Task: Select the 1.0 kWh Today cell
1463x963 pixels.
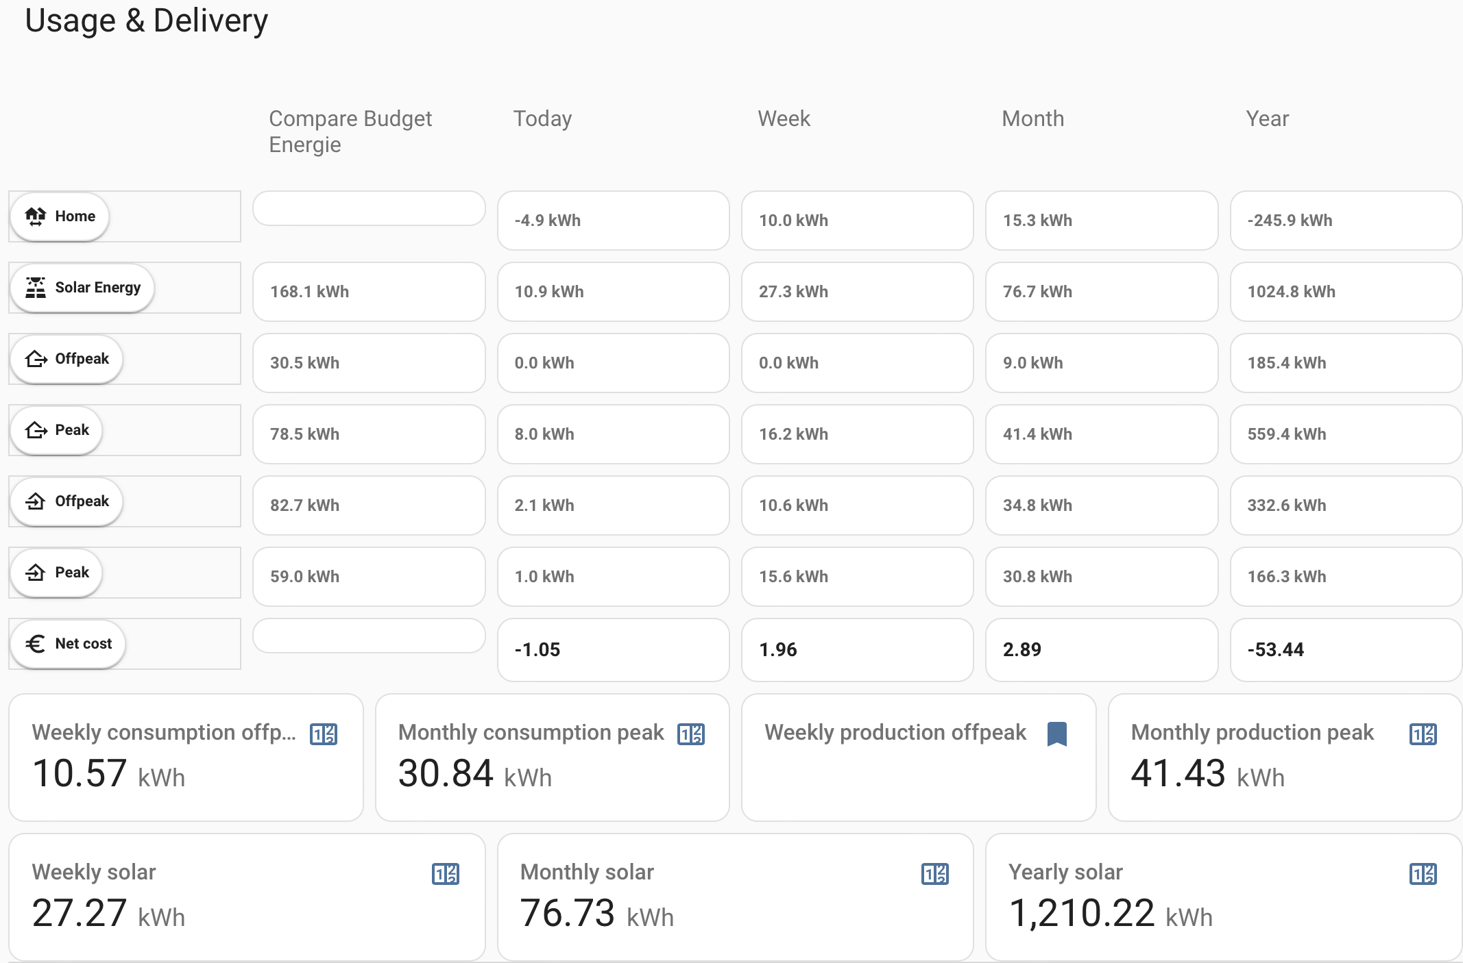Action: [613, 577]
